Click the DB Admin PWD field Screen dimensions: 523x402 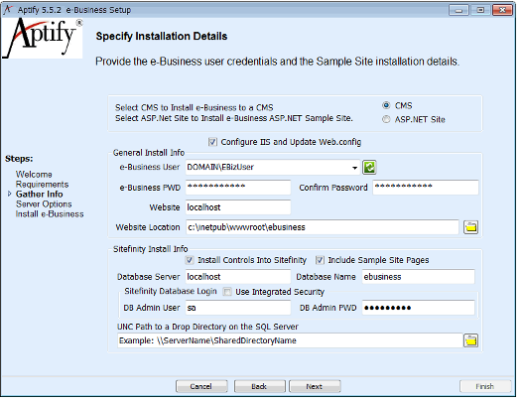[418, 308]
